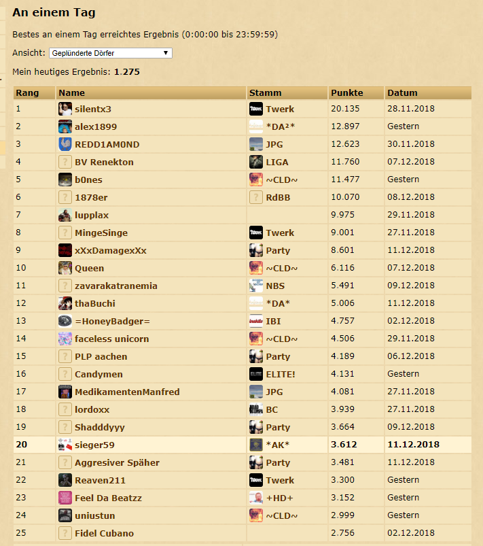The height and width of the screenshot is (546, 483).
Task: Click the IBI tribe icon
Action: click(256, 321)
